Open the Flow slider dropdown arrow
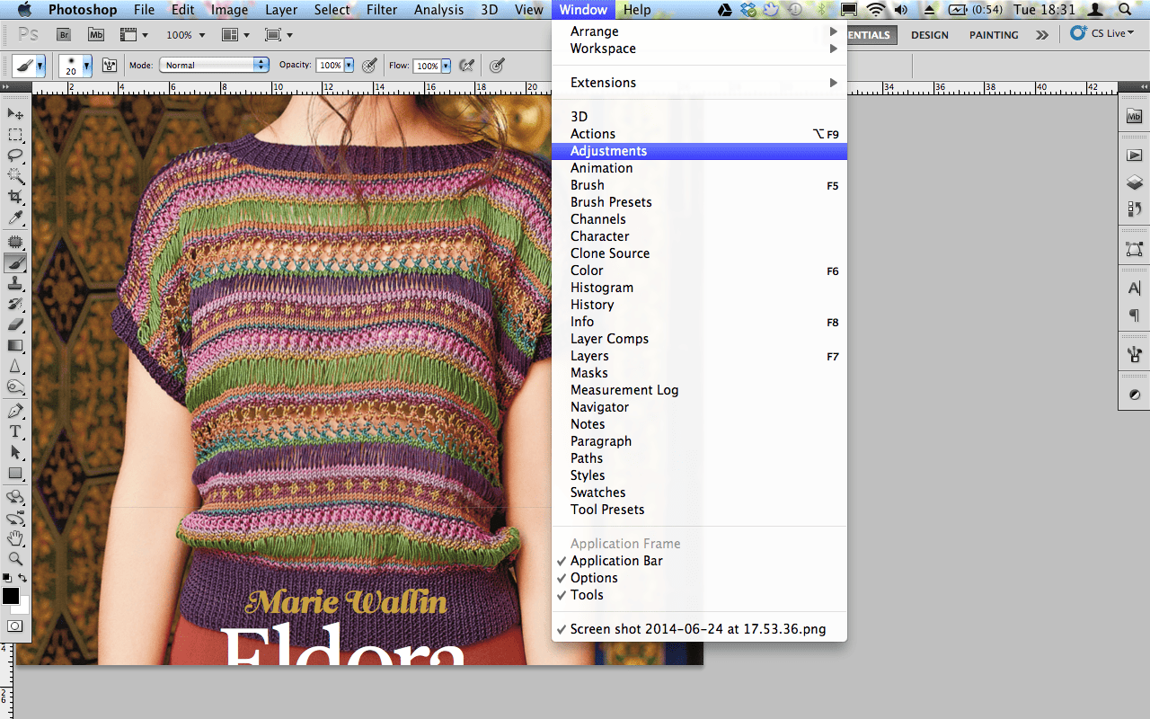 pyautogui.click(x=446, y=66)
